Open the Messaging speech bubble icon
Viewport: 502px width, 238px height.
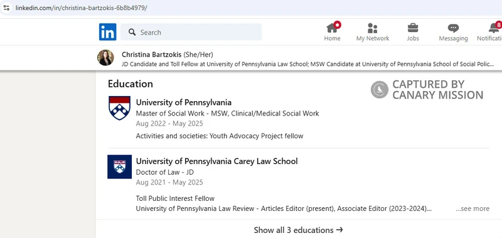coord(453,28)
